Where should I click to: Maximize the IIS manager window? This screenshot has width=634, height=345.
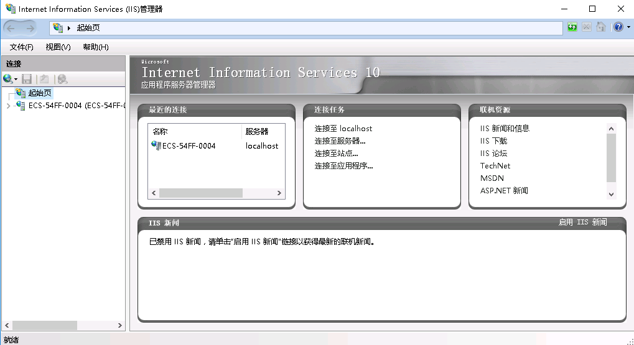[592, 9]
